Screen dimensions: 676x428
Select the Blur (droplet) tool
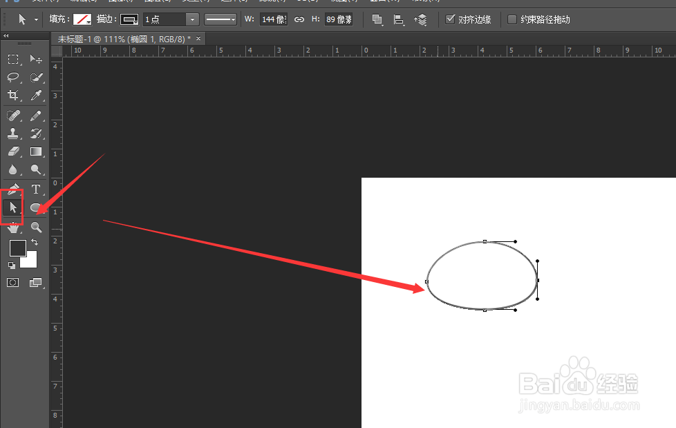click(x=13, y=169)
